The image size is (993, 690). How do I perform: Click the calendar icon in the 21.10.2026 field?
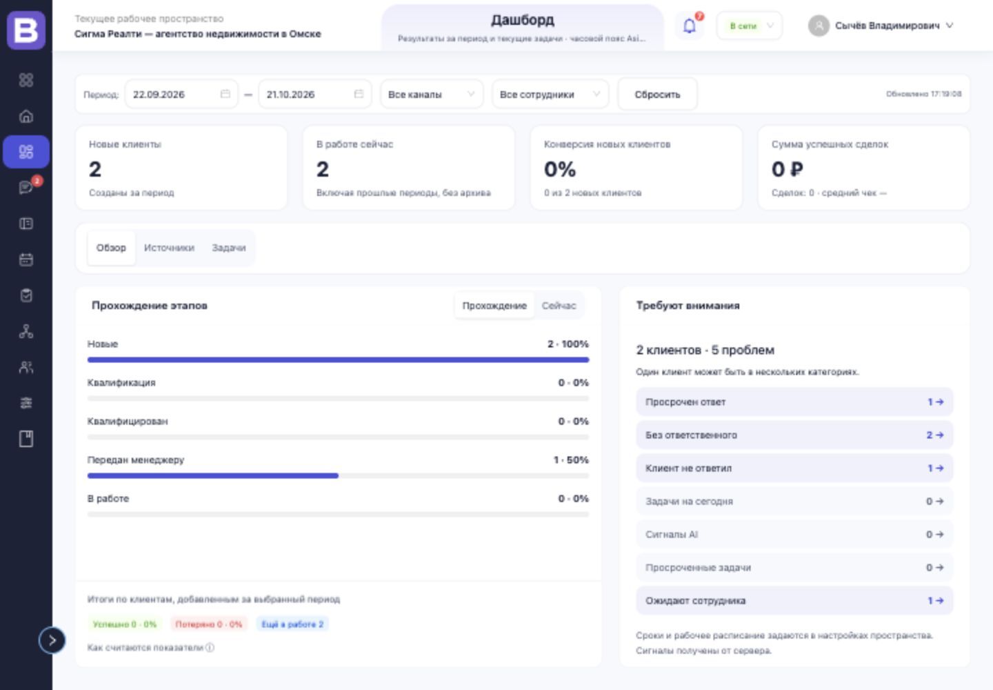coord(359,94)
